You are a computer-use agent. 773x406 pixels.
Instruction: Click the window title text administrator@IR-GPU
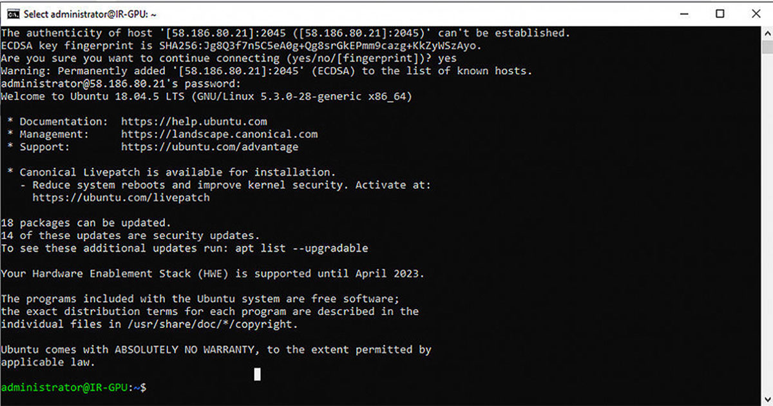[90, 14]
